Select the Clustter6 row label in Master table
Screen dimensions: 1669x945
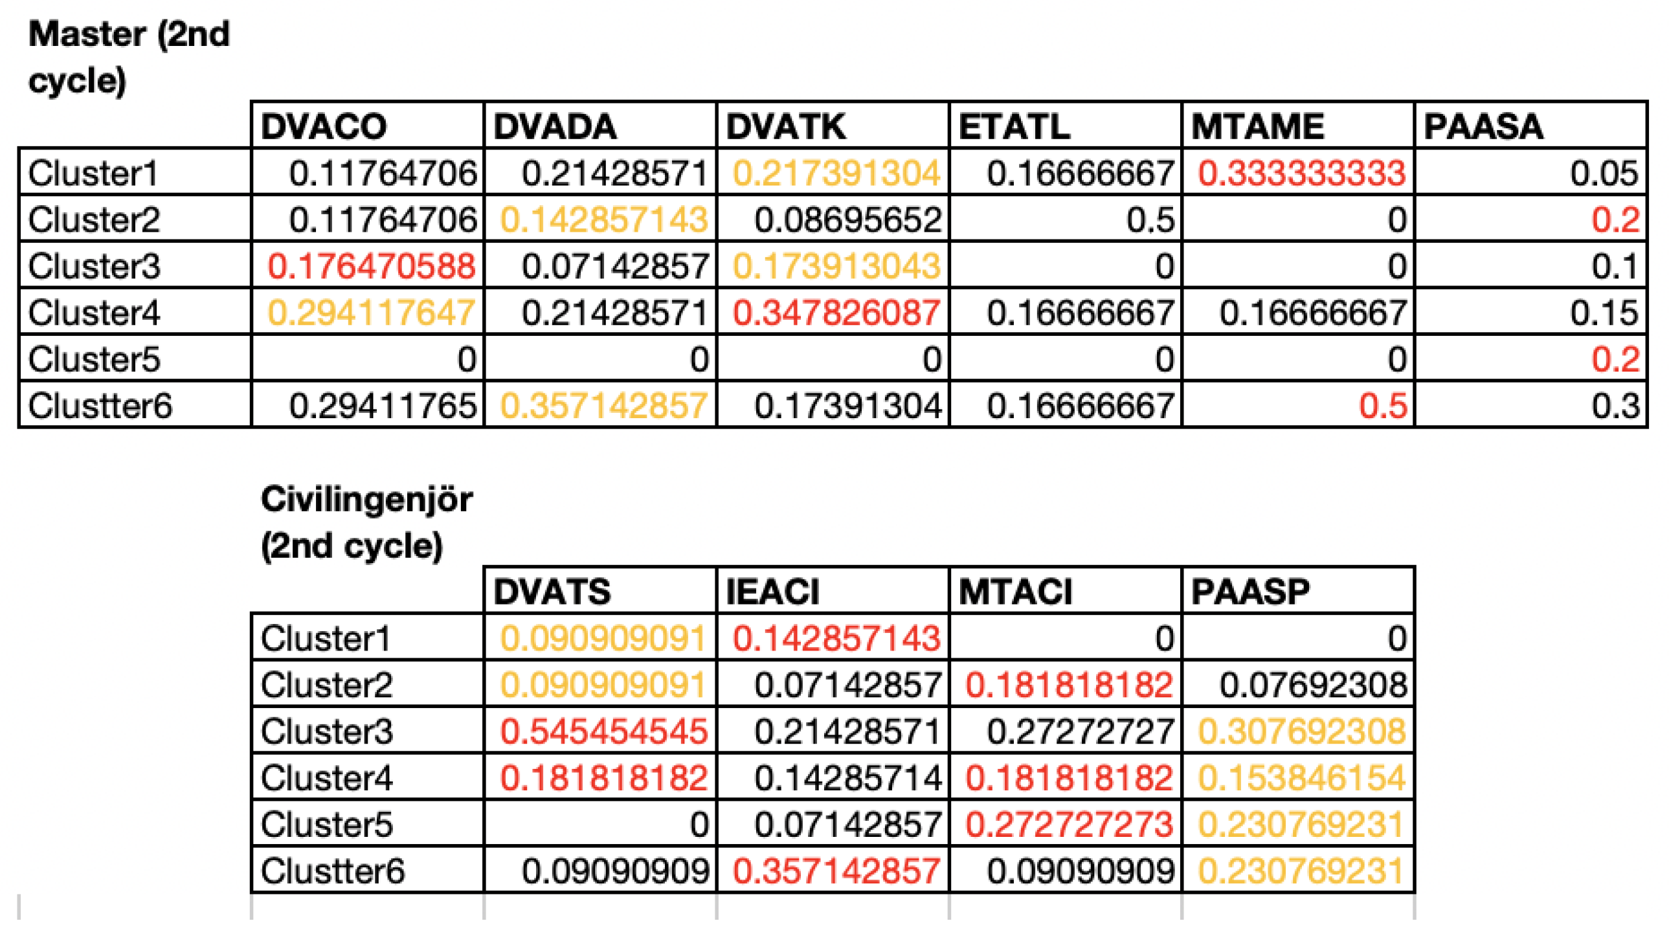point(135,405)
